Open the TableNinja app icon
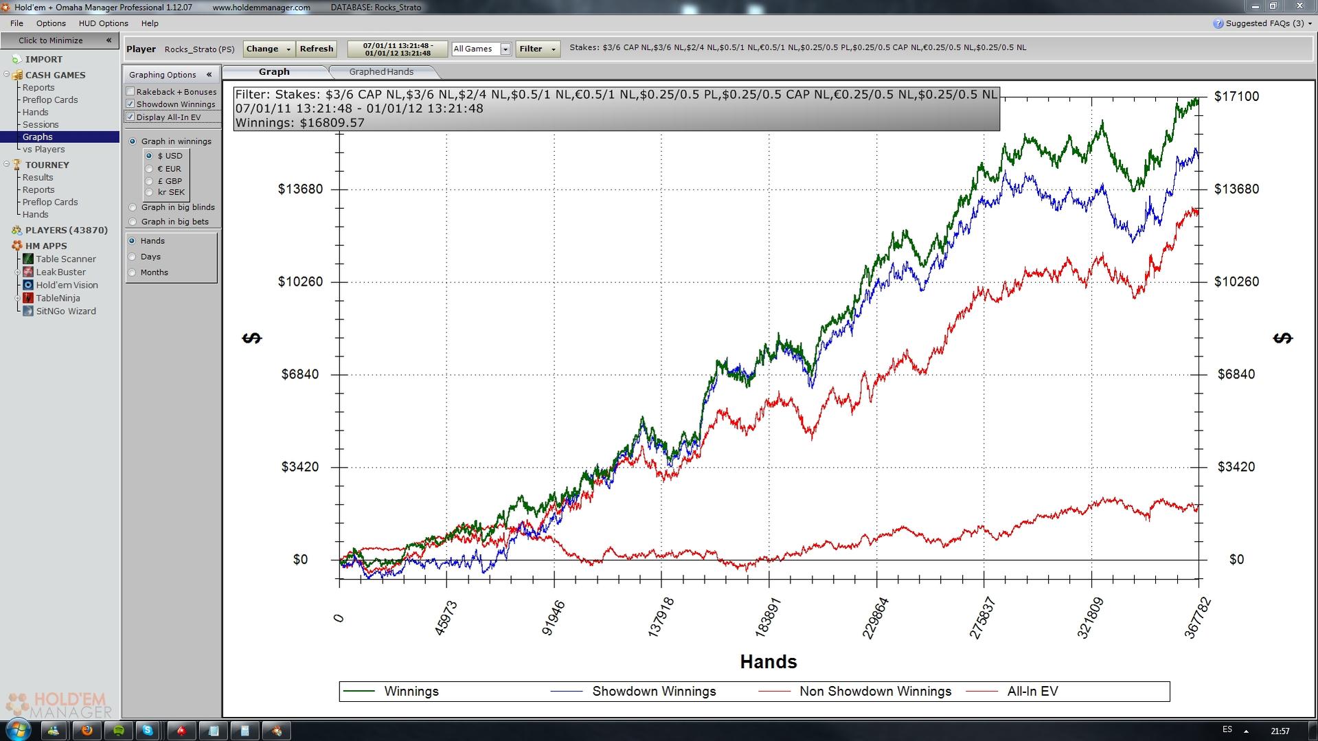This screenshot has width=1318, height=741. point(28,298)
